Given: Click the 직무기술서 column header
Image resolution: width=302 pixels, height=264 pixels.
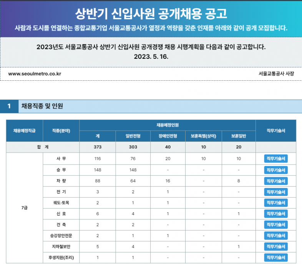Looking at the screenshot, I should [x=276, y=131].
